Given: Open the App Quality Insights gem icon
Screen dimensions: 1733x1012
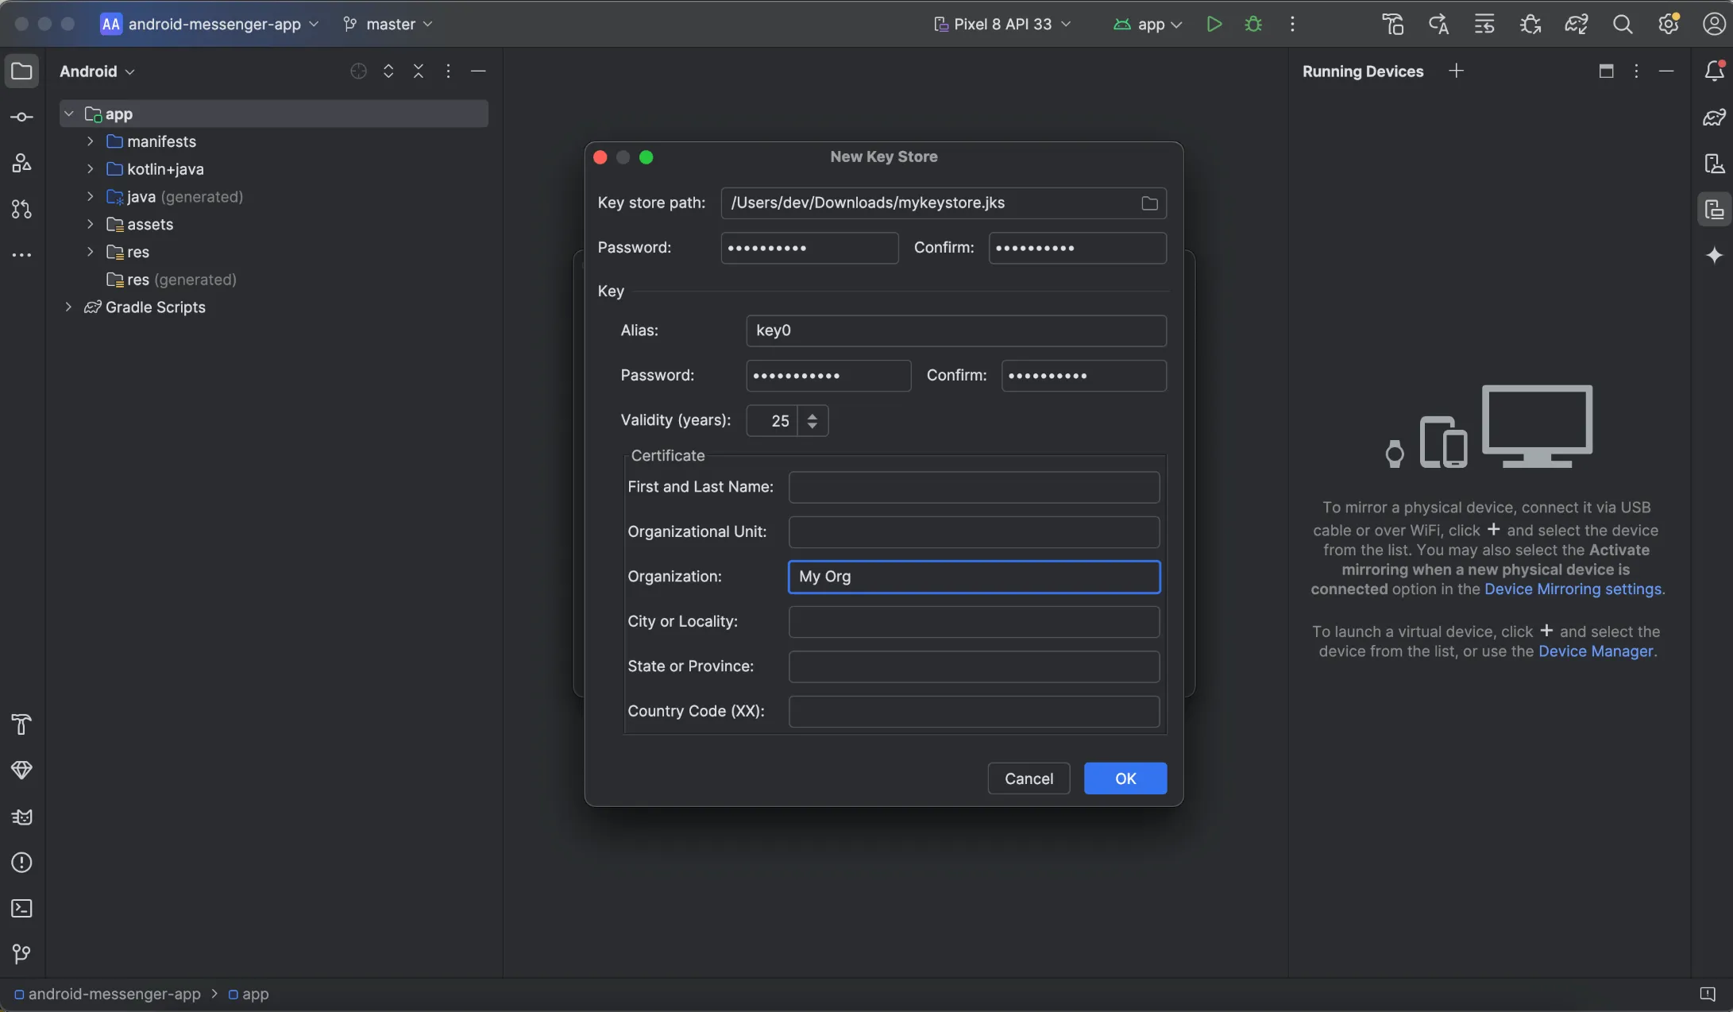Looking at the screenshot, I should [21, 771].
